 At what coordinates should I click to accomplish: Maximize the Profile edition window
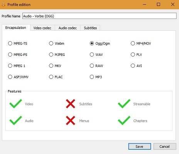coord(159,5)
